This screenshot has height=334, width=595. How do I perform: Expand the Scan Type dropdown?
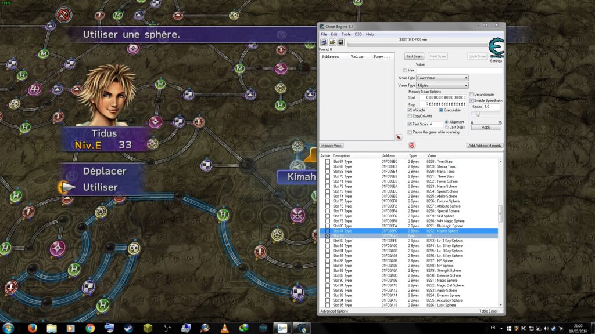pyautogui.click(x=442, y=78)
